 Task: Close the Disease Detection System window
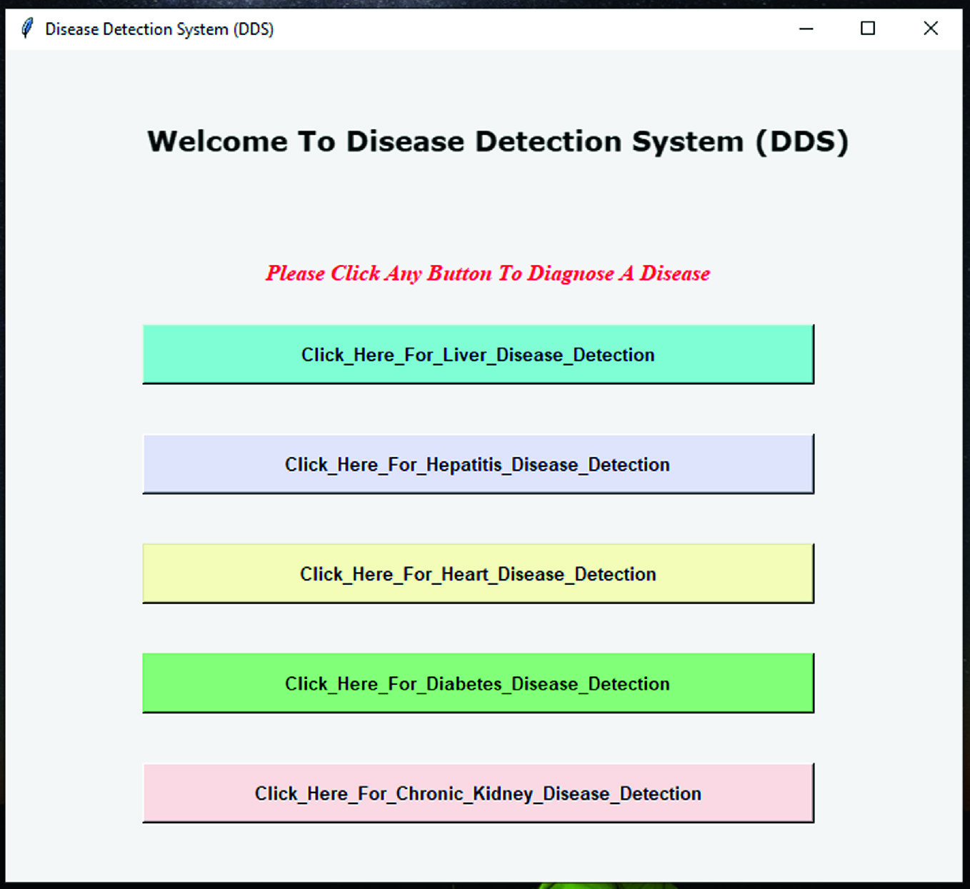click(930, 29)
